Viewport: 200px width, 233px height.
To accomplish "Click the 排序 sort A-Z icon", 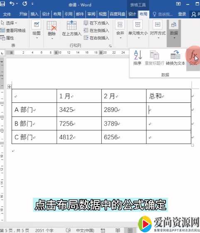I will pyautogui.click(x=137, y=58).
